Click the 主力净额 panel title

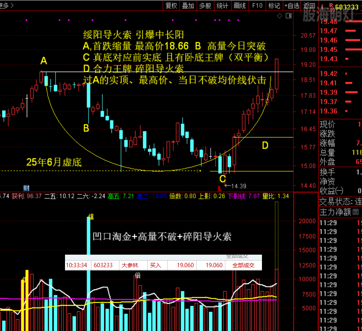(x=335, y=212)
